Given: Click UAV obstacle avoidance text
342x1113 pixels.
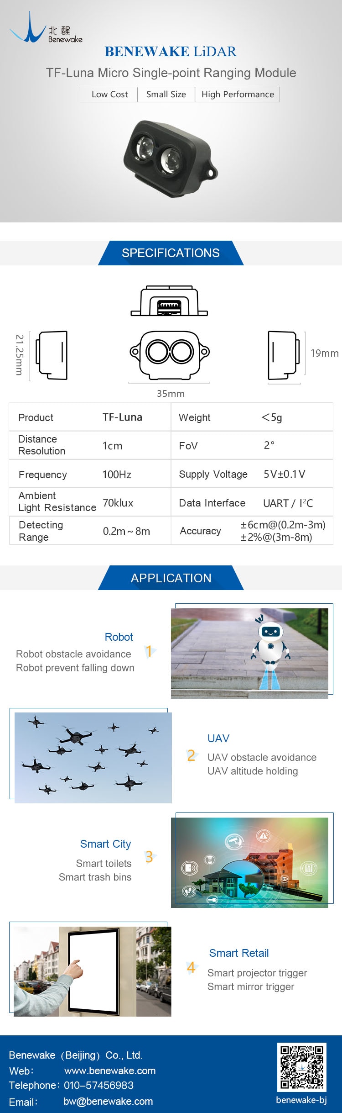Looking at the screenshot, I should pyautogui.click(x=262, y=757).
